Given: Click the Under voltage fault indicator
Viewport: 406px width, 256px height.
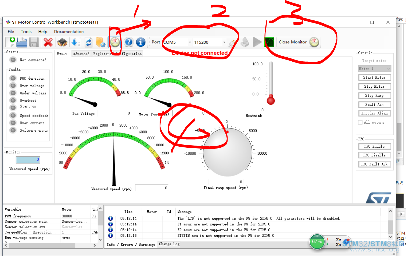Looking at the screenshot, I should [13, 93].
